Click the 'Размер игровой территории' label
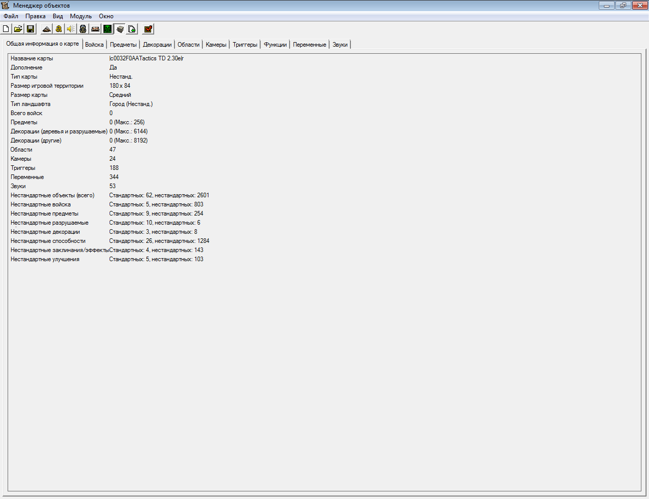 (47, 86)
